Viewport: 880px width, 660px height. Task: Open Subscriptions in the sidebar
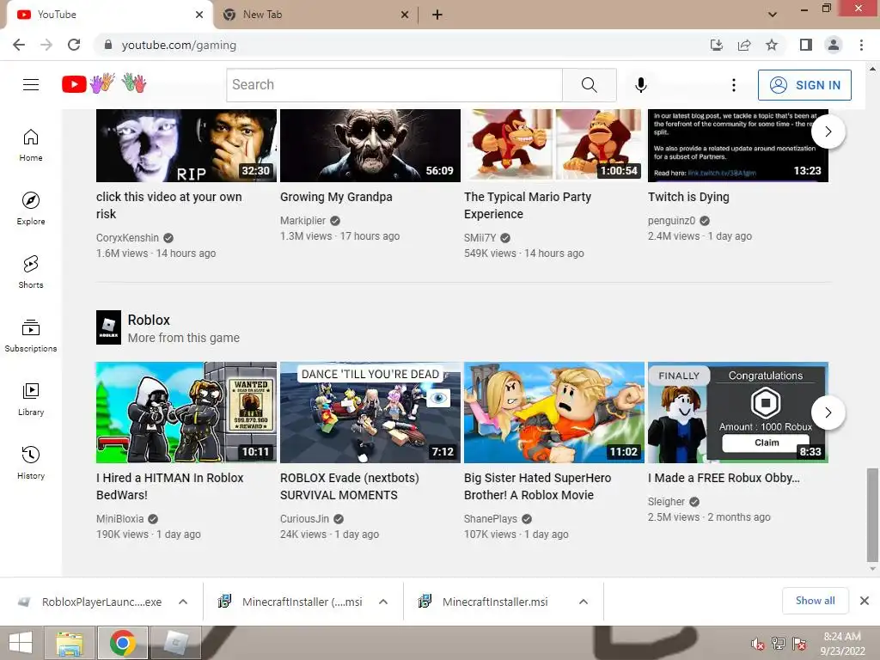click(x=31, y=336)
